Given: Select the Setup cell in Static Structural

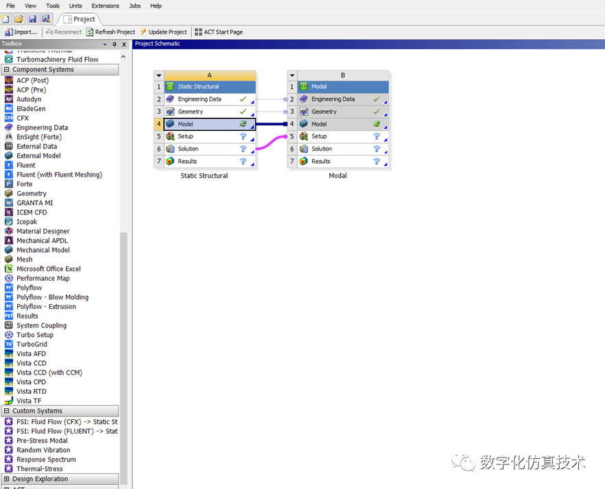Looking at the screenshot, I should (x=210, y=136).
